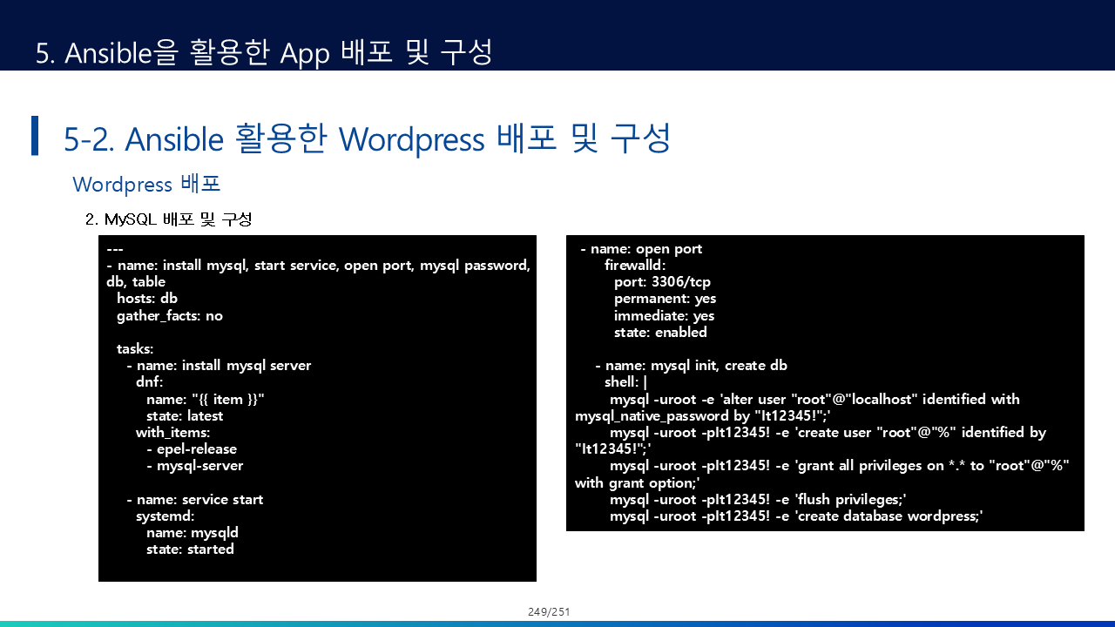
Task: Click the 'name: mysqld' line
Action: [193, 532]
